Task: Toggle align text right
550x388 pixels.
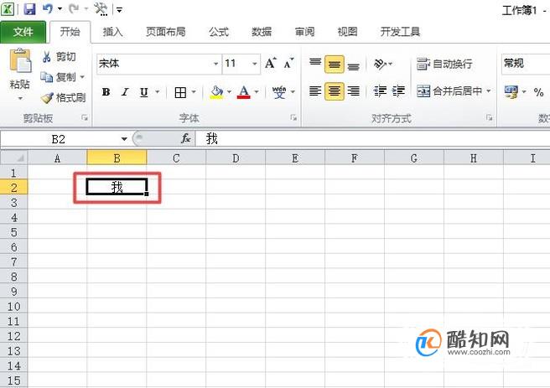Action: (x=354, y=91)
